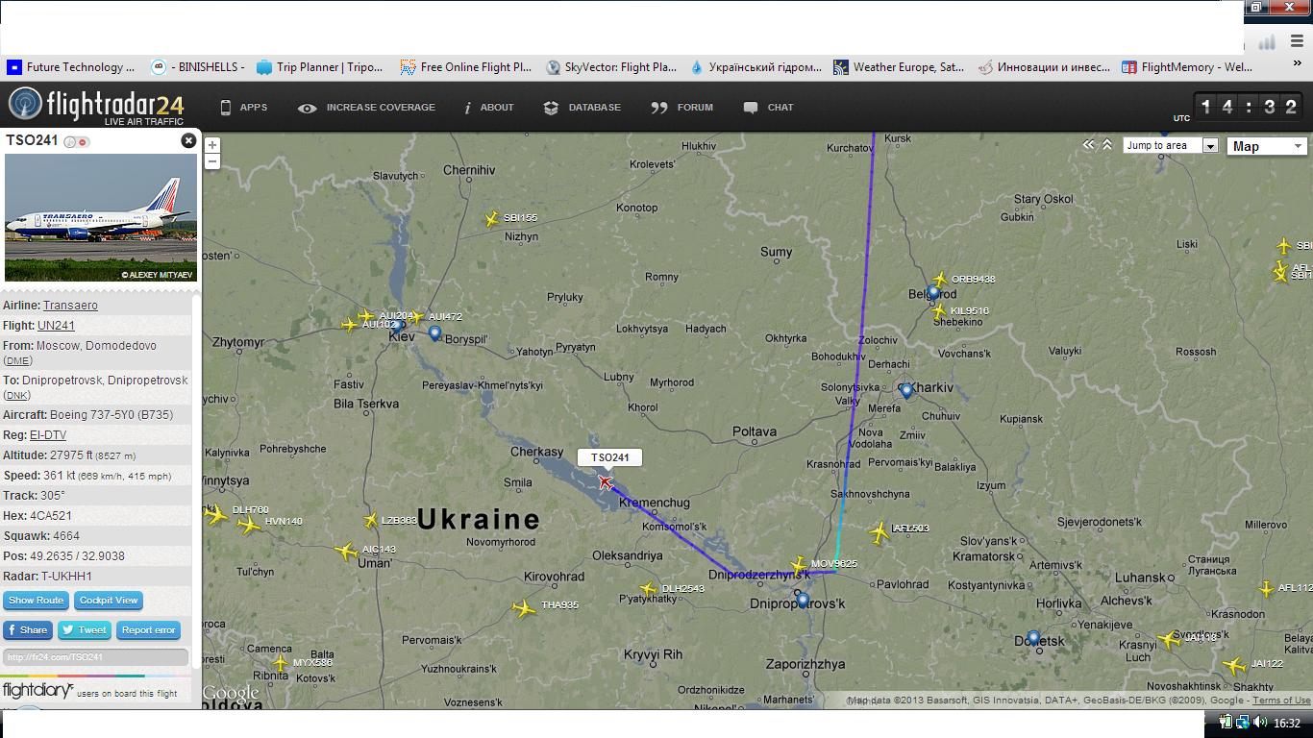1313x738 pixels.
Task: Click the flightradar24 logo
Action: 96,106
